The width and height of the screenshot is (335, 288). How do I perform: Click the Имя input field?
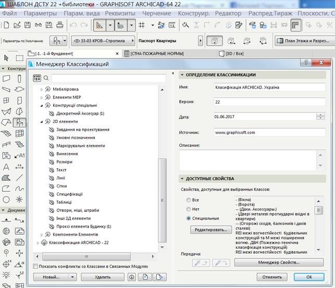pos(269,87)
